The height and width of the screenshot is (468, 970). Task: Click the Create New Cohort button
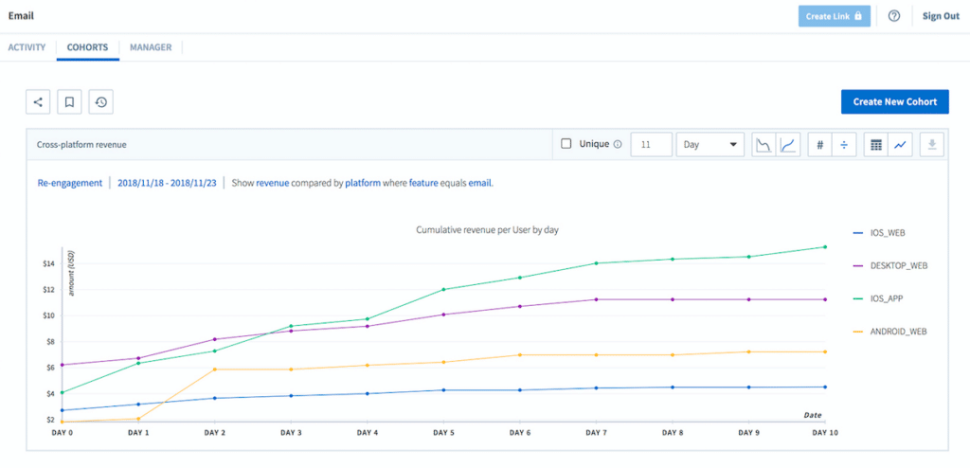point(894,102)
